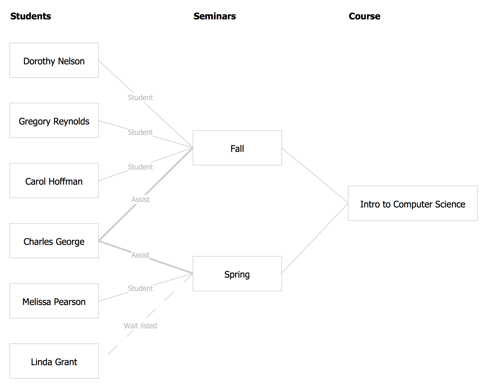The image size is (486, 387).
Task: Select the Dorothy Nelson student box
Action: click(x=54, y=60)
